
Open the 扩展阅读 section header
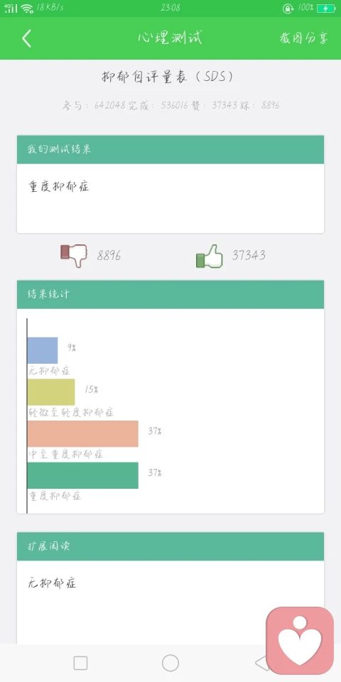pyautogui.click(x=170, y=546)
